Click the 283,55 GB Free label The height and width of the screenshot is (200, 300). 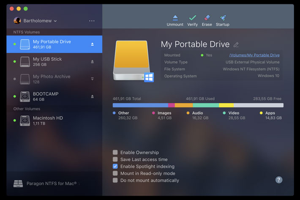267,99
